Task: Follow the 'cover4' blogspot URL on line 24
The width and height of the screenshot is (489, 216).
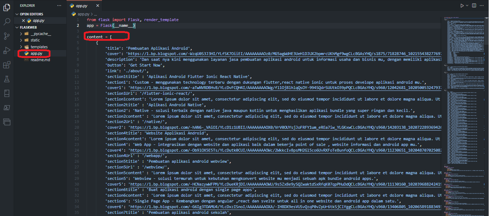Action: pos(286,150)
